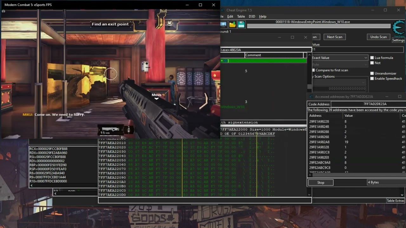Click the Comment column header
Viewport: 406px width, 228px height.
click(x=274, y=55)
